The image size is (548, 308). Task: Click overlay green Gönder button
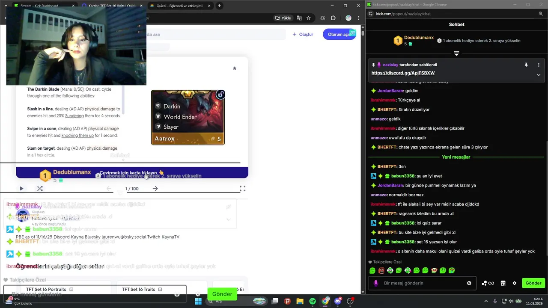(222, 294)
